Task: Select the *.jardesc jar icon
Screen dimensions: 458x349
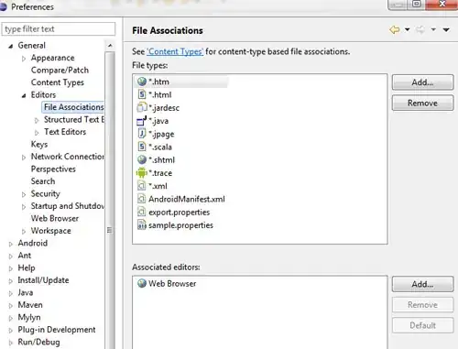Action: coord(142,107)
